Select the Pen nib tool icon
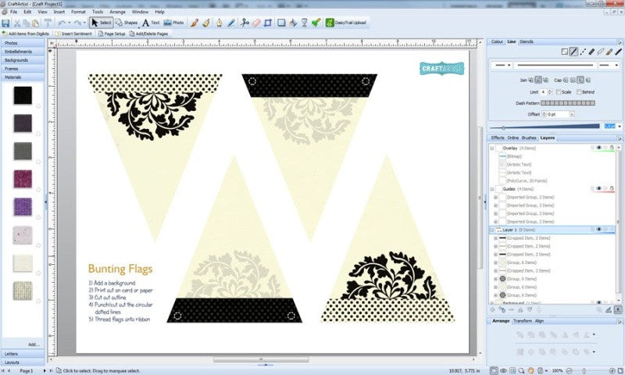625x375 pixels. pos(219,23)
